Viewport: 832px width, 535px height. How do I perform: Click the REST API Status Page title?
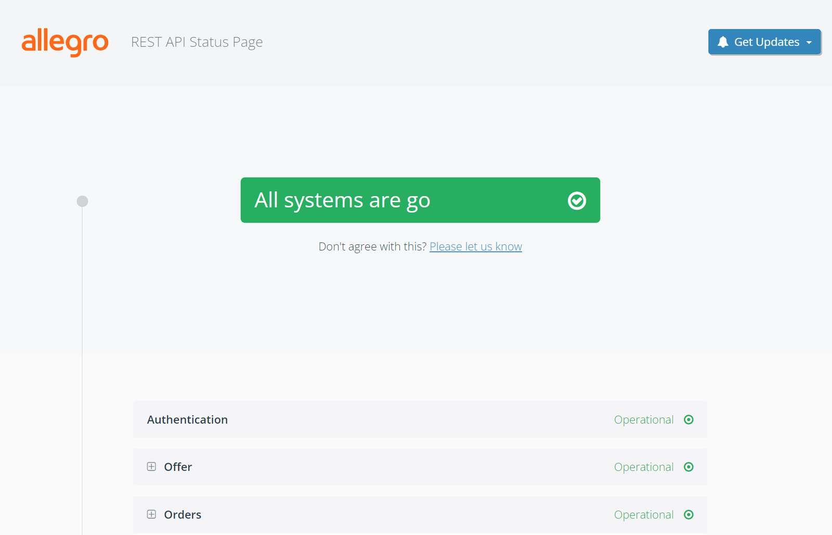pos(197,42)
